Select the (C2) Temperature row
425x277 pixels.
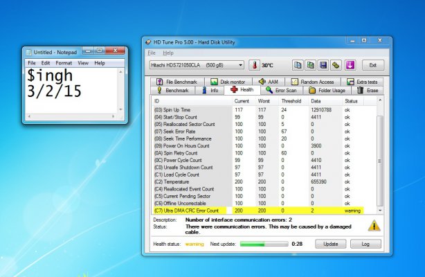pos(257,181)
